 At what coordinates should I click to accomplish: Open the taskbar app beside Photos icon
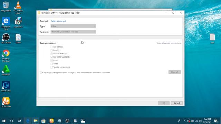[x=75, y=121]
